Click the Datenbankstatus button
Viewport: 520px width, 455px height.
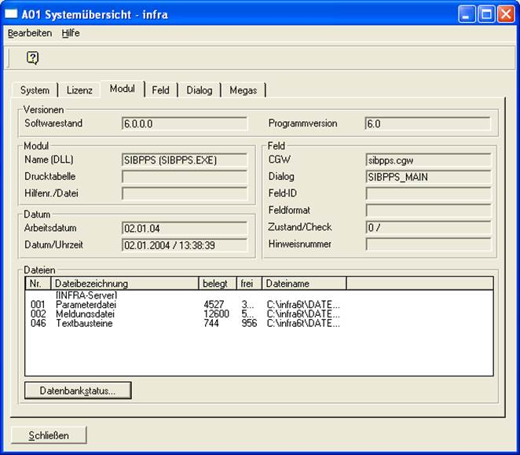pos(78,391)
